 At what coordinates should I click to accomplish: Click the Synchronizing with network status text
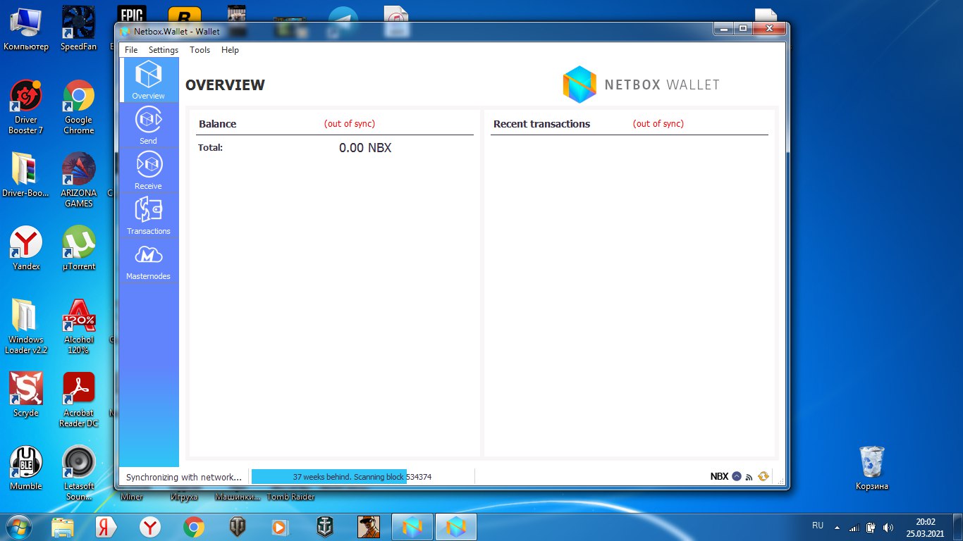click(184, 477)
